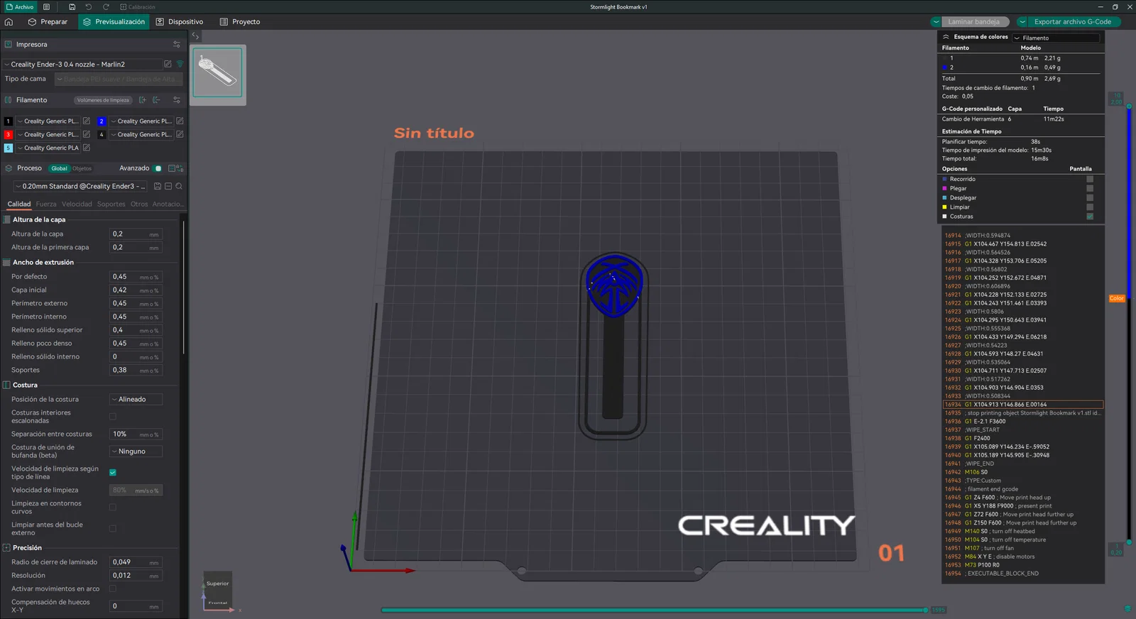Edit filament 2 preset

[180, 121]
